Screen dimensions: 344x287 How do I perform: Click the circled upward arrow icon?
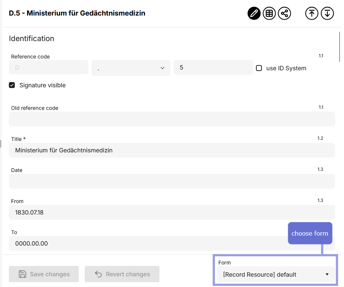(x=312, y=13)
